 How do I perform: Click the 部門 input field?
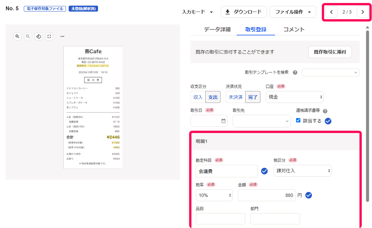coord(275,219)
